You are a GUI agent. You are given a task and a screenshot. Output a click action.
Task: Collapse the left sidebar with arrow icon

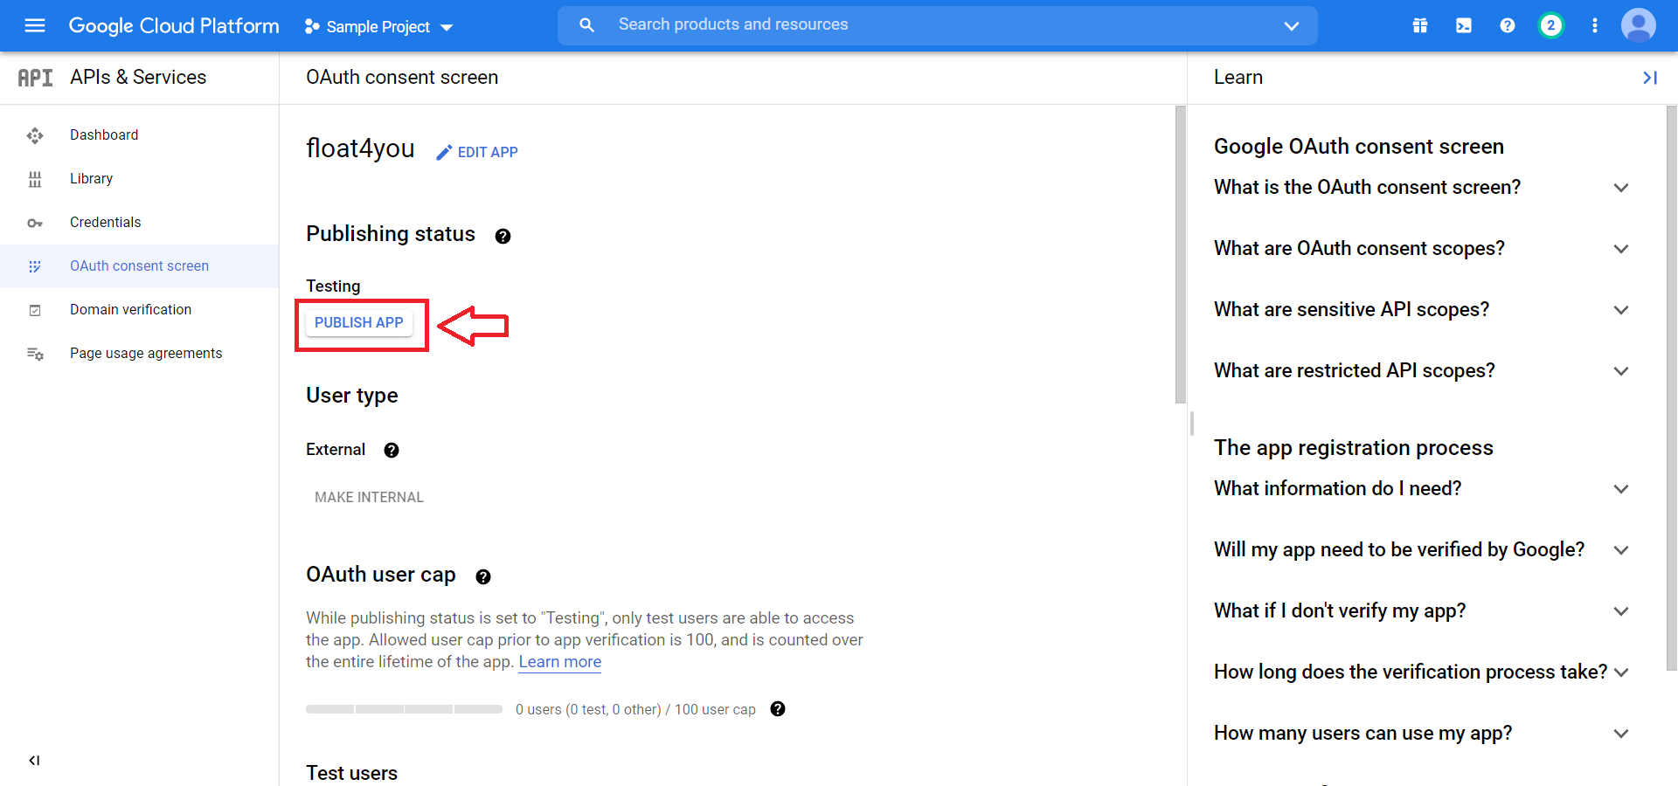[34, 761]
